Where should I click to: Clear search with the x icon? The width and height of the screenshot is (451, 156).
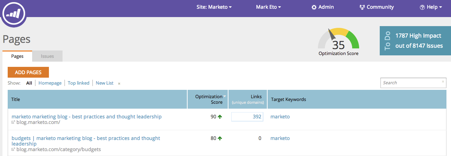[x=443, y=81]
